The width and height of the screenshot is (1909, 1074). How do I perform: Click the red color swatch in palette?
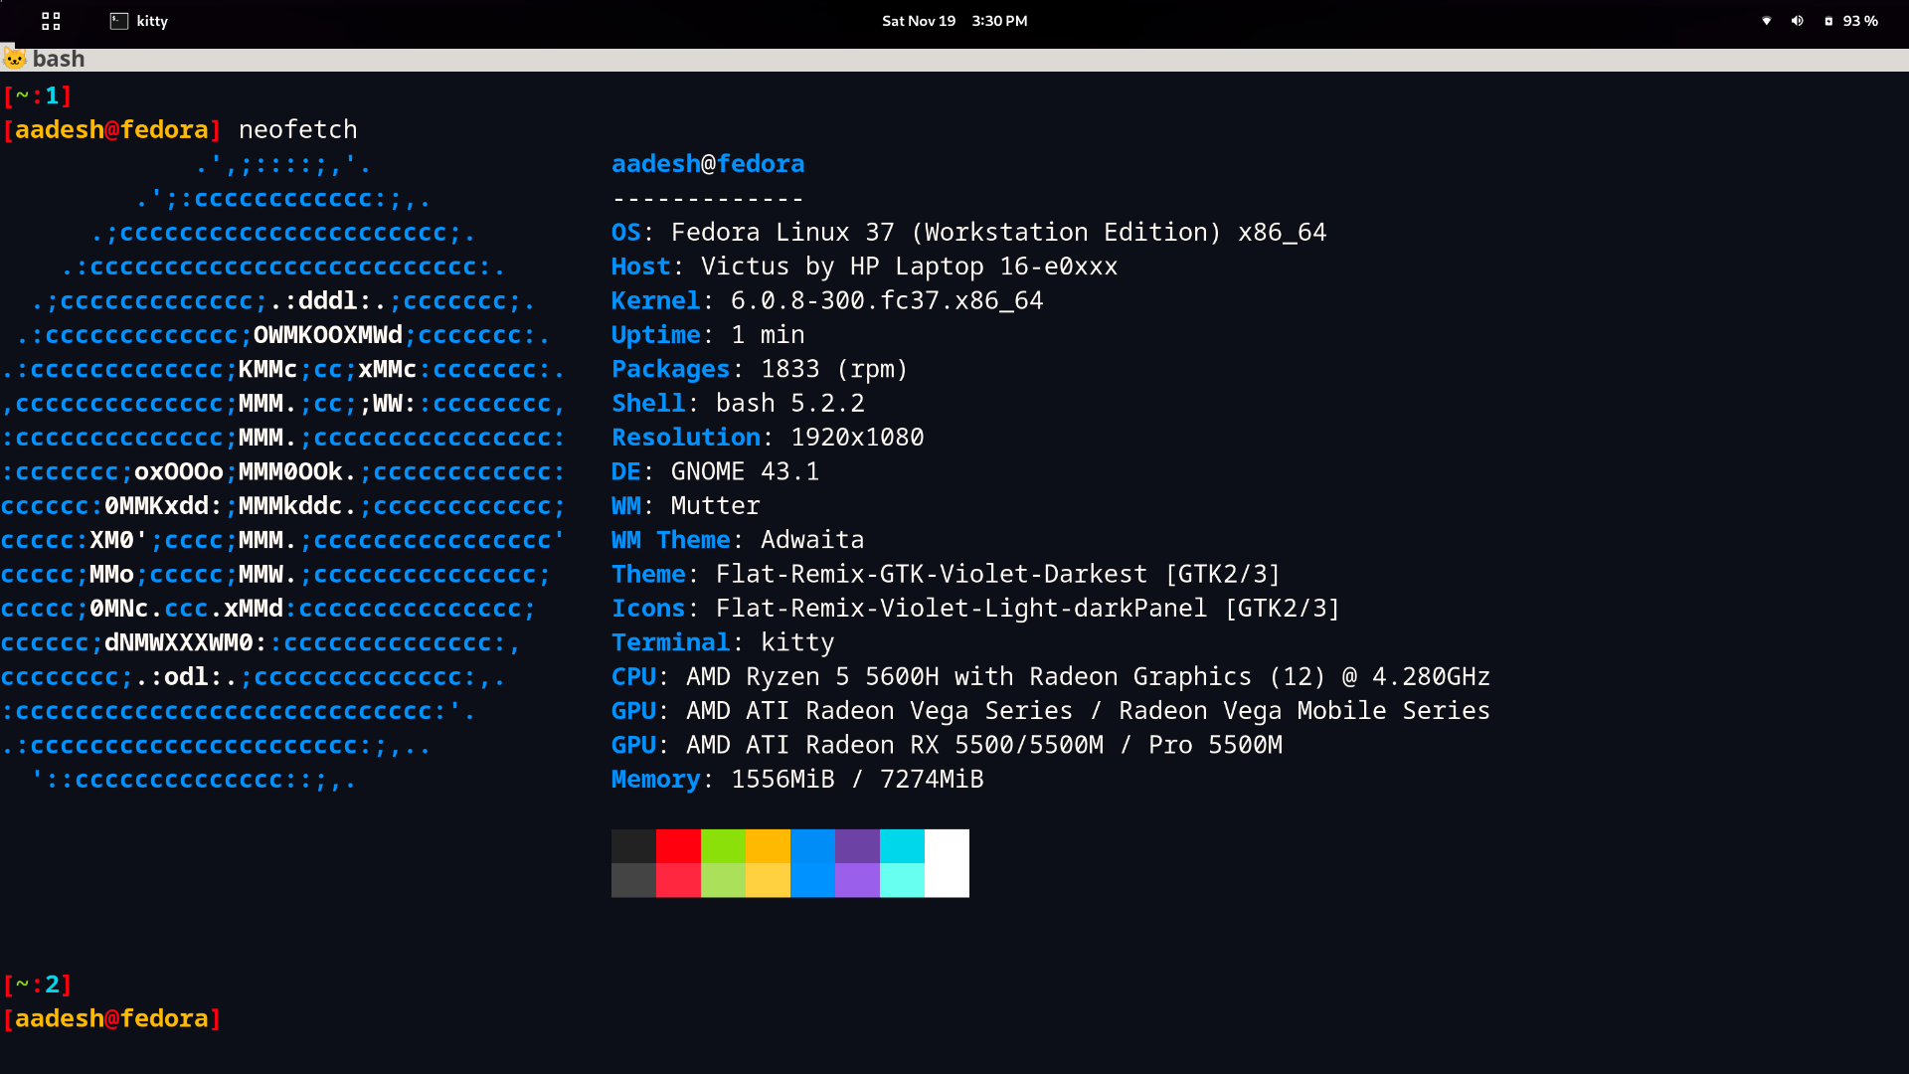(x=678, y=846)
